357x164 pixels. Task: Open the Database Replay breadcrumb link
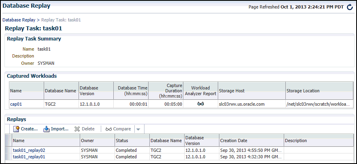[19, 19]
